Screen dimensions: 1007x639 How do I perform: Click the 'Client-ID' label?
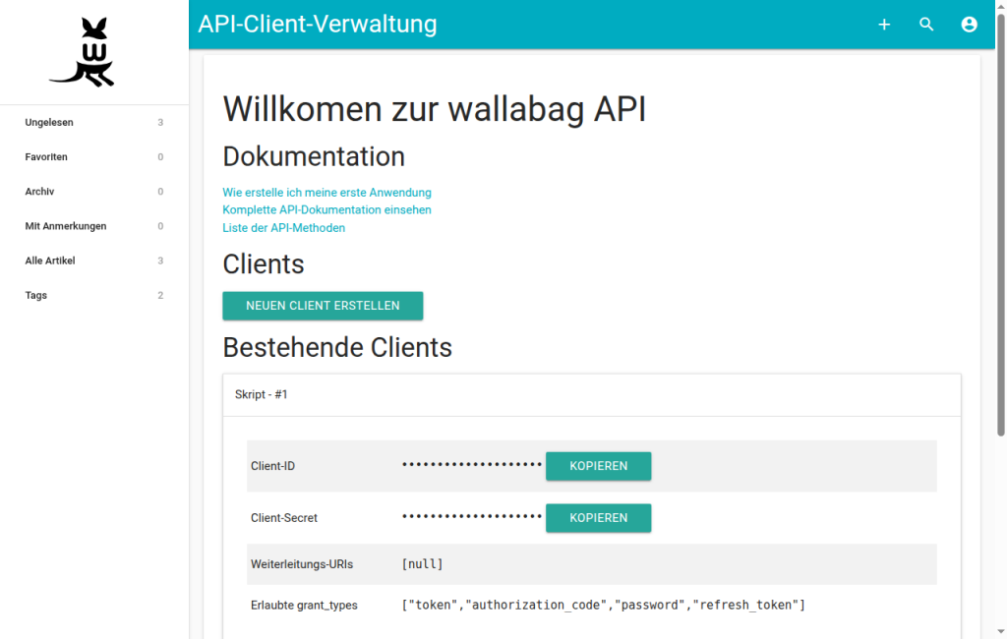point(273,466)
